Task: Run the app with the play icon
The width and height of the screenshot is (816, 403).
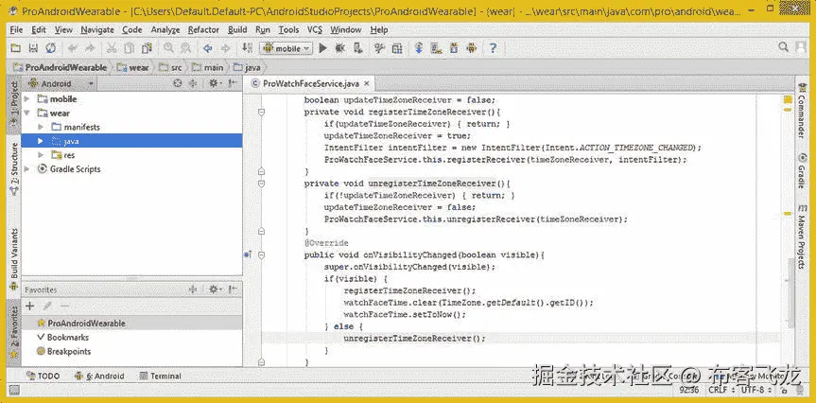Action: pyautogui.click(x=322, y=48)
